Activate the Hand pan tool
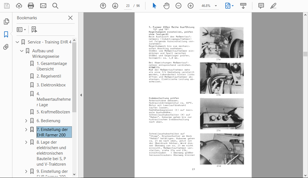This screenshot has height=178, width=308. 166,6
